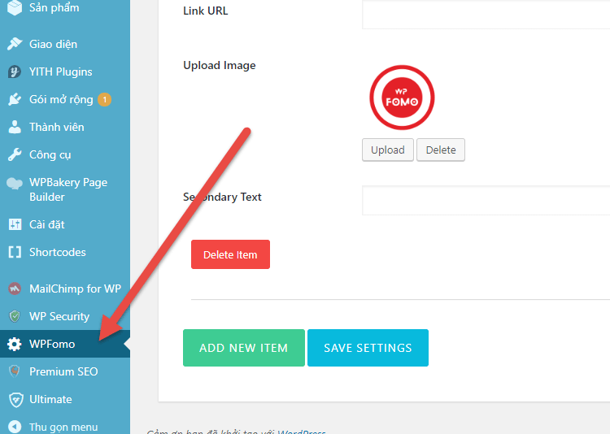The width and height of the screenshot is (610, 434).
Task: Select the WPFomo menu item
Action: 65,344
